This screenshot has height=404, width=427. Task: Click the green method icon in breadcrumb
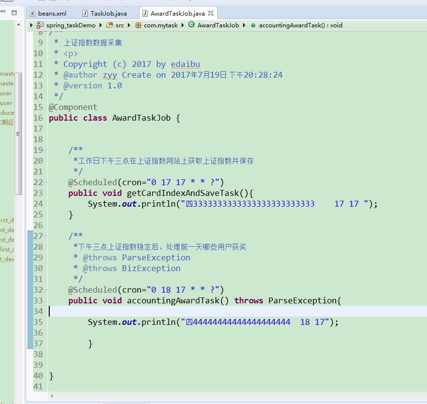pos(253,25)
